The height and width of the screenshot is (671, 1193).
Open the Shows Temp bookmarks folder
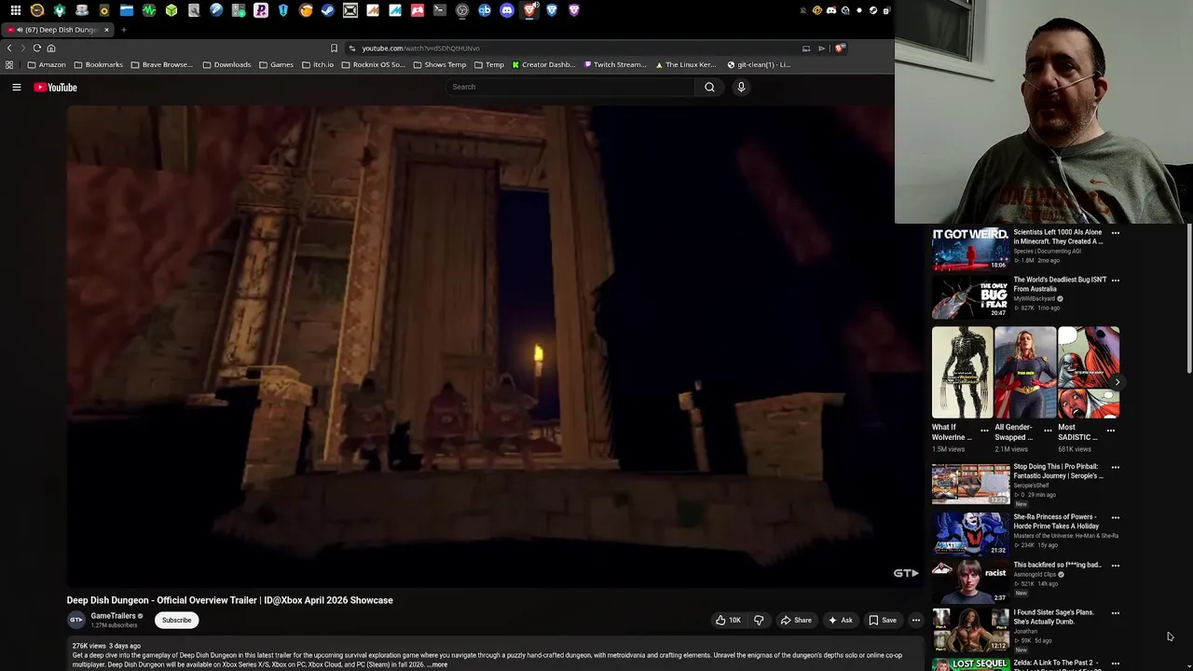439,64
